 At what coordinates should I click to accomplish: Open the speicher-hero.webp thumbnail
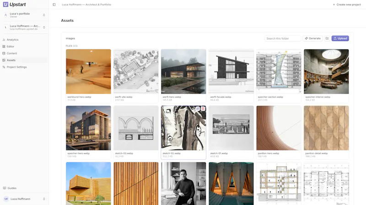(88, 128)
